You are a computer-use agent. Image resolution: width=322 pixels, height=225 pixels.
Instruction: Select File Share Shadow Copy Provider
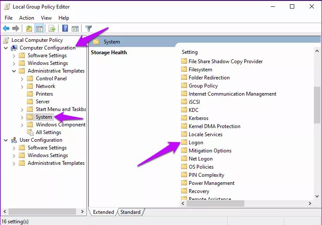pos(225,61)
